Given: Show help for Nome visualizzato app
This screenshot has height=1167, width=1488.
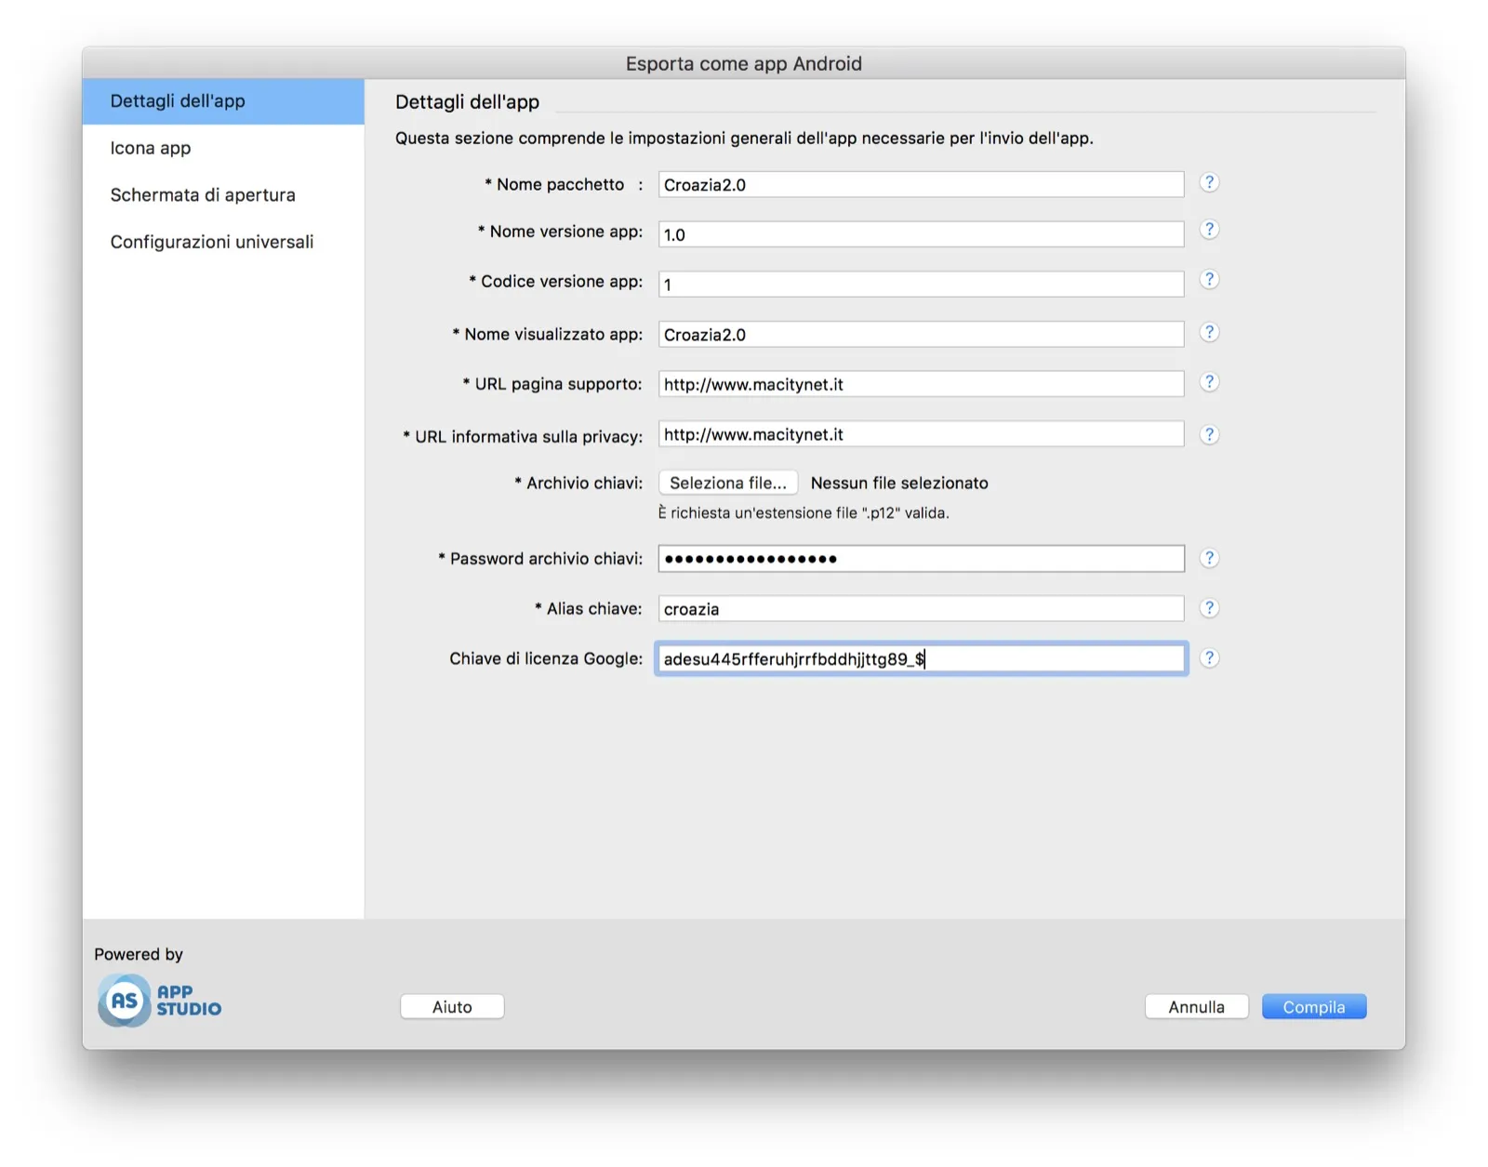Looking at the screenshot, I should point(1208,332).
